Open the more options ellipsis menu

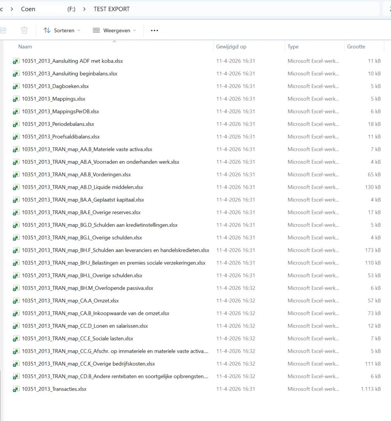154,30
